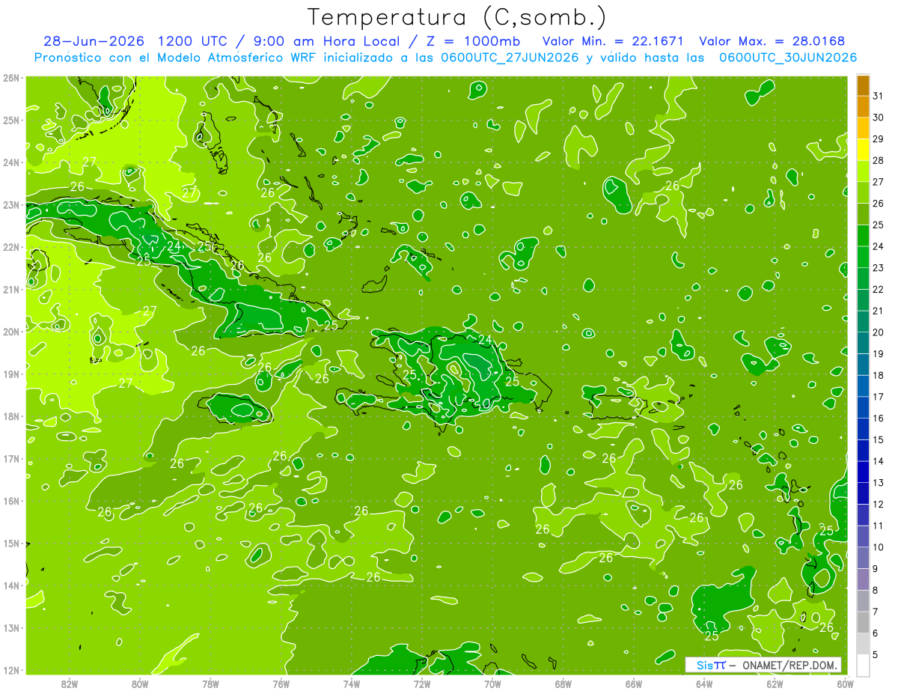898x694 pixels.
Task: Click the '64W' longitude axis label
Action: click(x=704, y=684)
